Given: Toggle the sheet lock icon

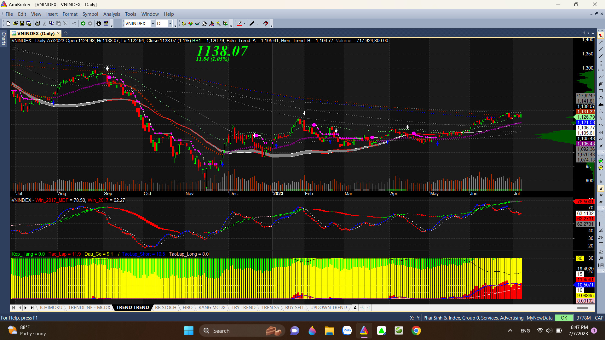Looking at the screenshot, I should pos(355,308).
